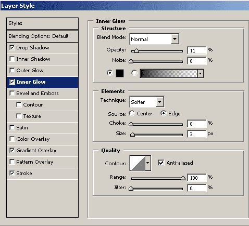The height and width of the screenshot is (226, 249).
Task: Enable the Pattern Overlay checkbox
Action: point(12,162)
